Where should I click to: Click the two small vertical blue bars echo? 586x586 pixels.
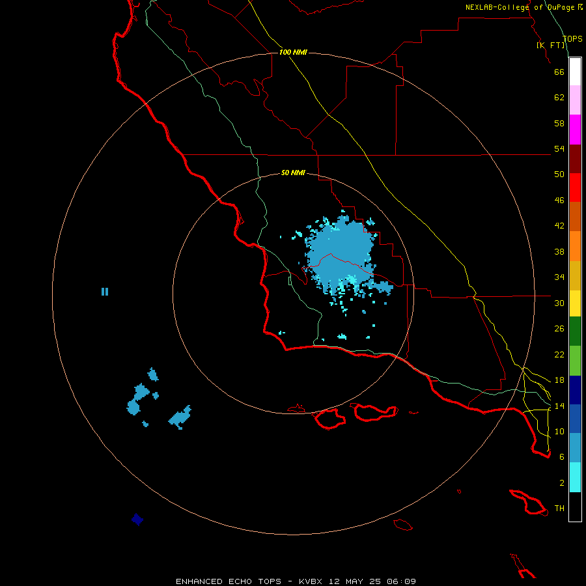[105, 292]
